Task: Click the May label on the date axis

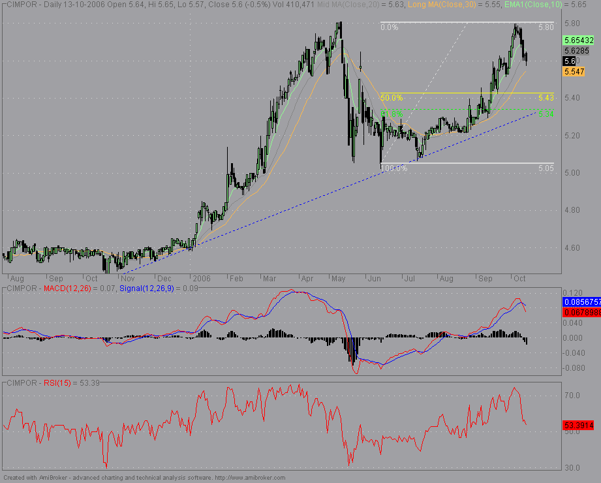Action: 339,279
